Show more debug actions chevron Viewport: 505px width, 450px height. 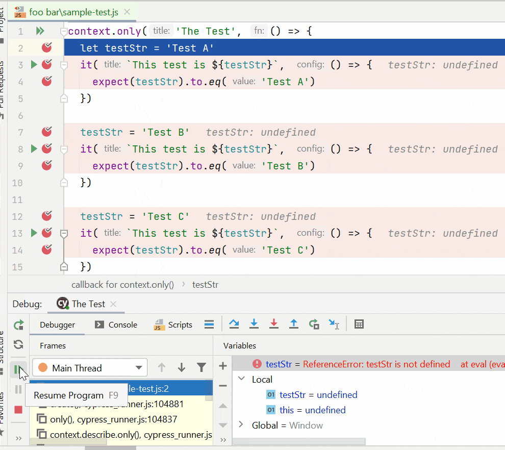[x=19, y=438]
